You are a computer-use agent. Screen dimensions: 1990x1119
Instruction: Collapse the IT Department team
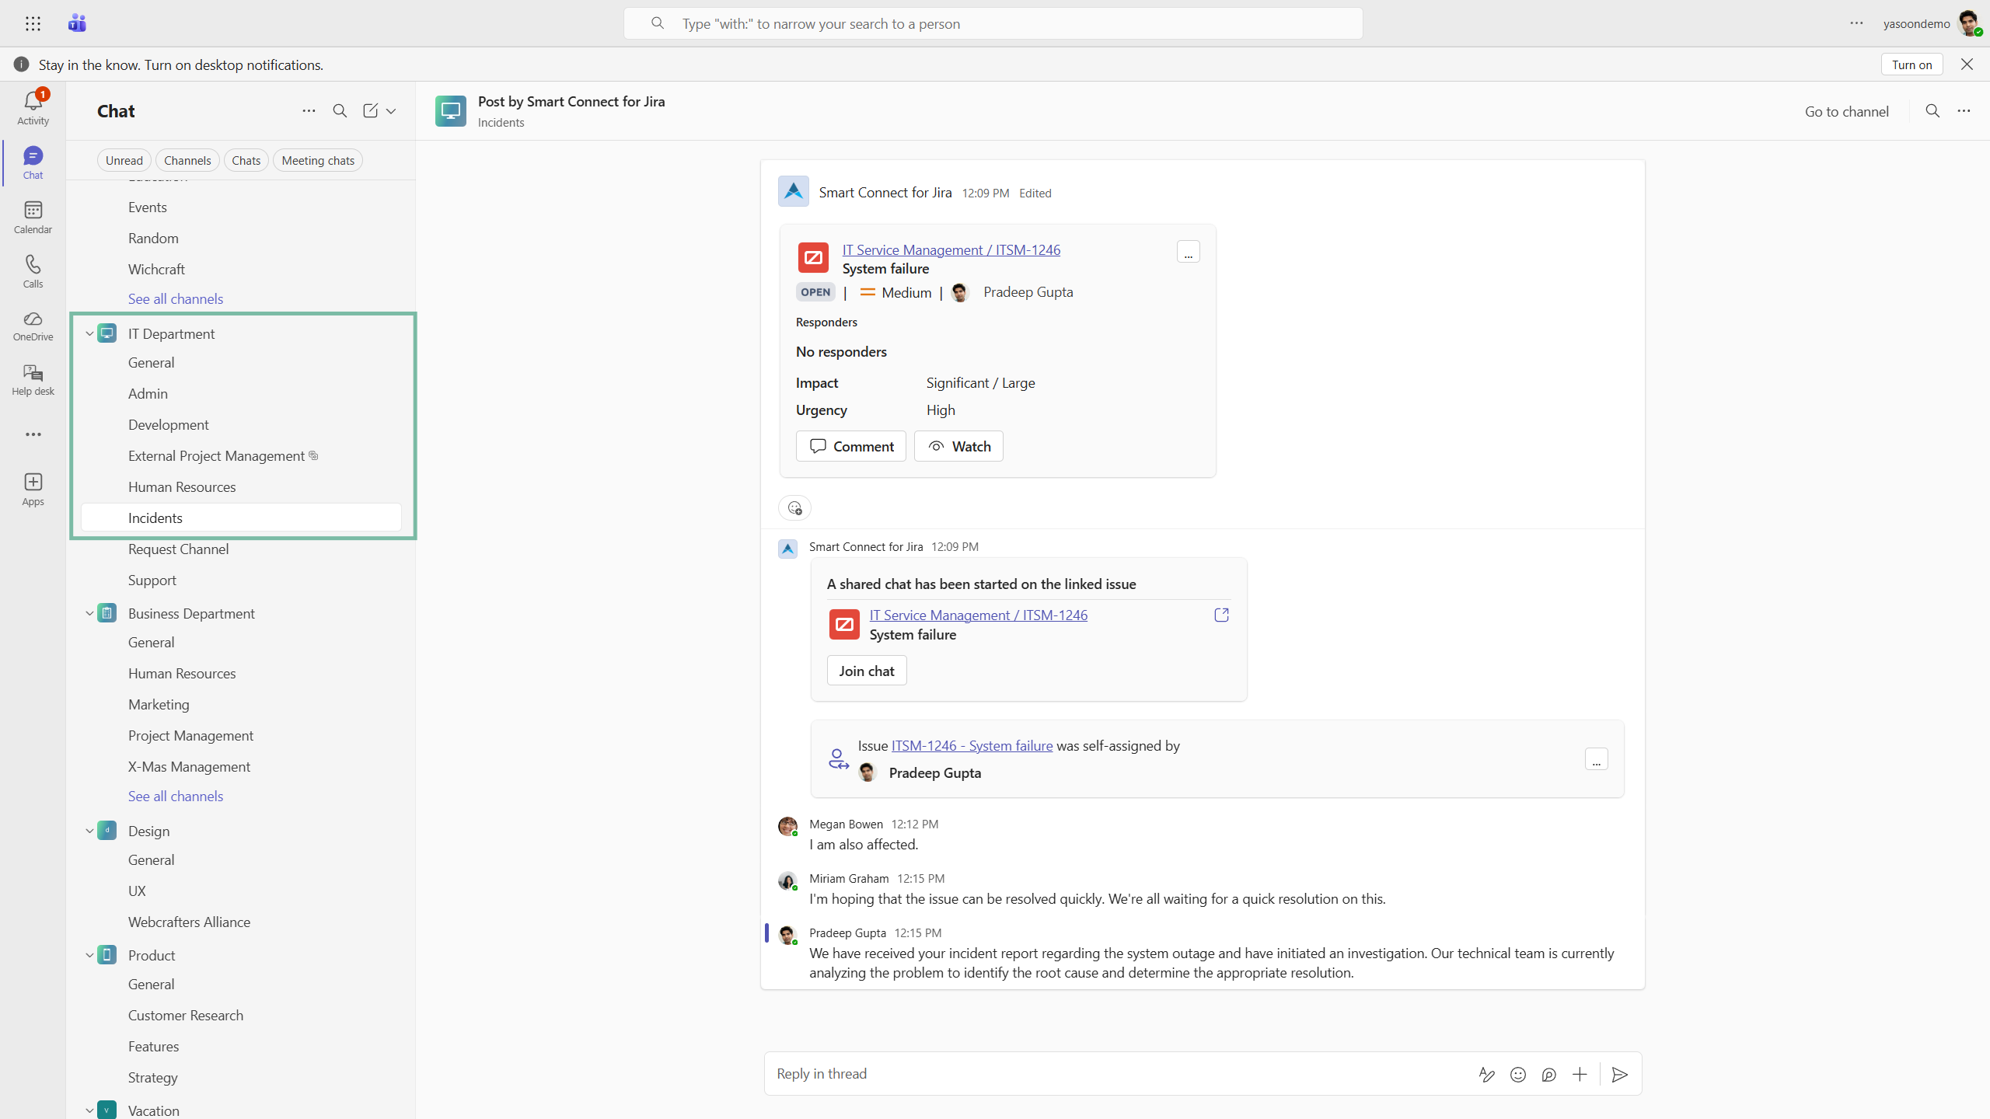pos(89,333)
